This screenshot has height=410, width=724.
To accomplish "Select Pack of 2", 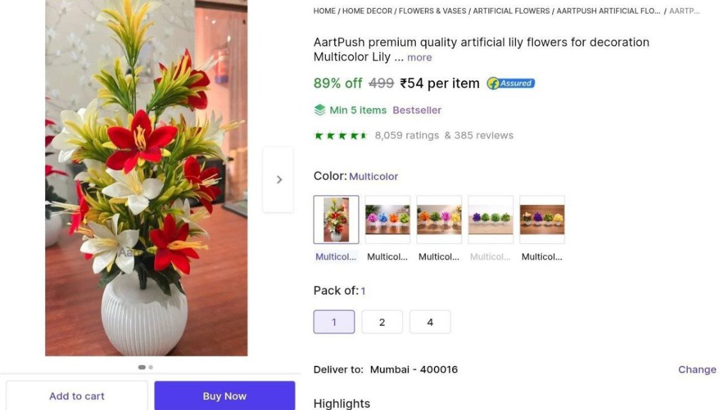I will (x=382, y=322).
